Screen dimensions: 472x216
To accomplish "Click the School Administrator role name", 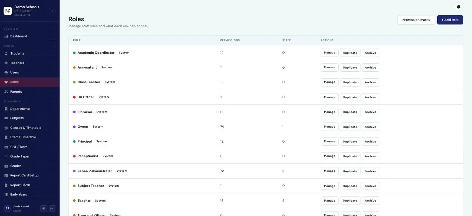I will point(95,171).
